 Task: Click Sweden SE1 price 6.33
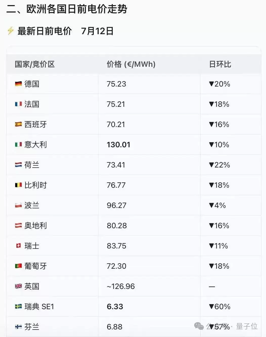pyautogui.click(x=115, y=307)
